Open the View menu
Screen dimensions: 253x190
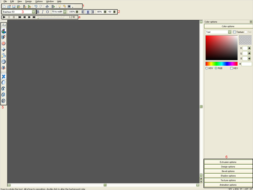(20, 1)
